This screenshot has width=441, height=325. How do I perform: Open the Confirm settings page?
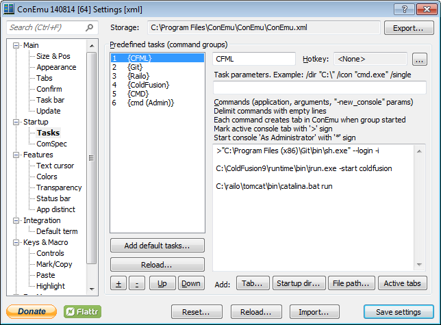pyautogui.click(x=49, y=89)
